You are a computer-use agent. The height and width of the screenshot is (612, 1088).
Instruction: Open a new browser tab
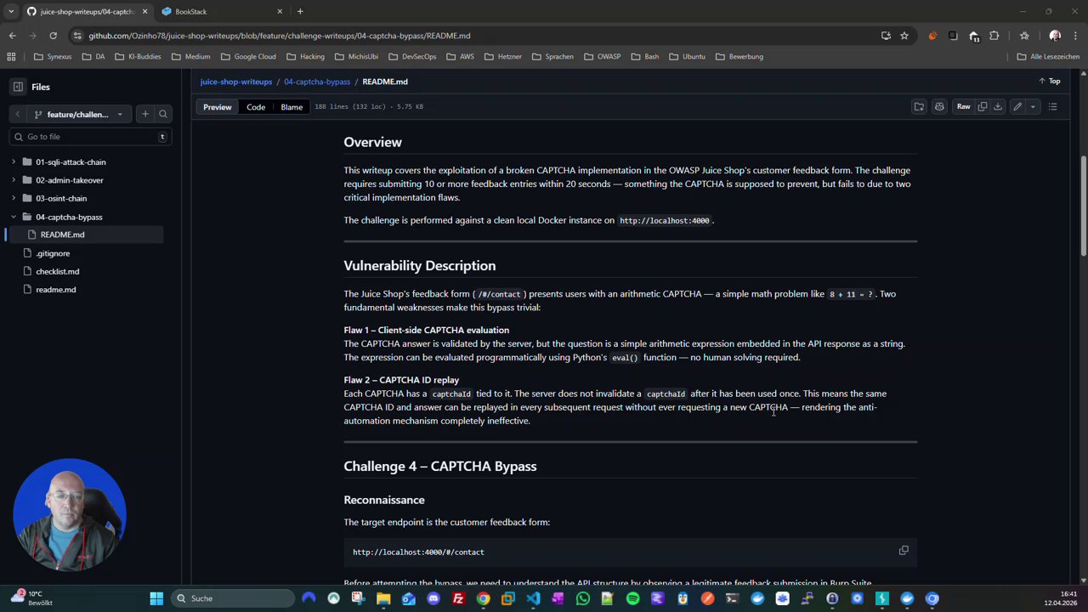(300, 11)
